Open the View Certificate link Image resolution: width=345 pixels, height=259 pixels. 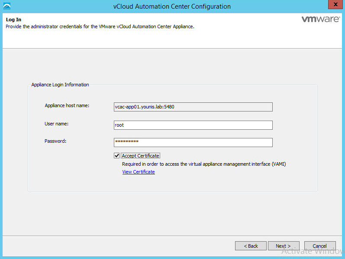[x=138, y=172]
